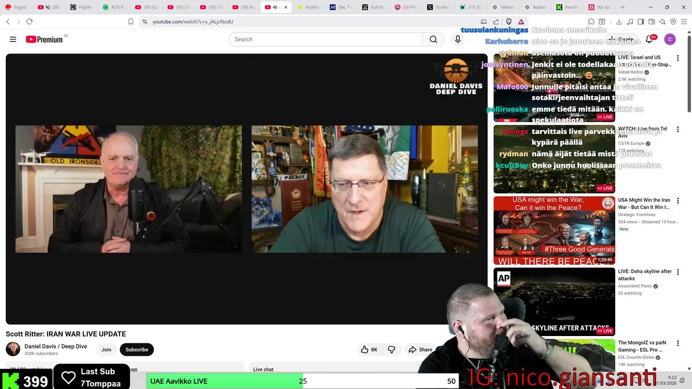The image size is (692, 389).
Task: Switch to the KickBot tab
Action: coord(309,7)
